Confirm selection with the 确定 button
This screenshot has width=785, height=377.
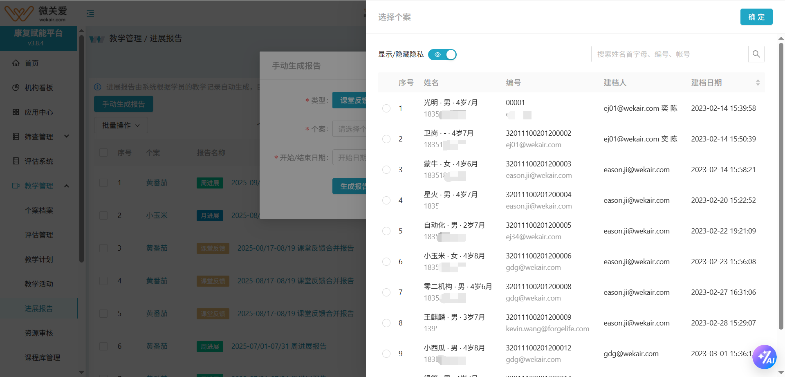click(756, 17)
